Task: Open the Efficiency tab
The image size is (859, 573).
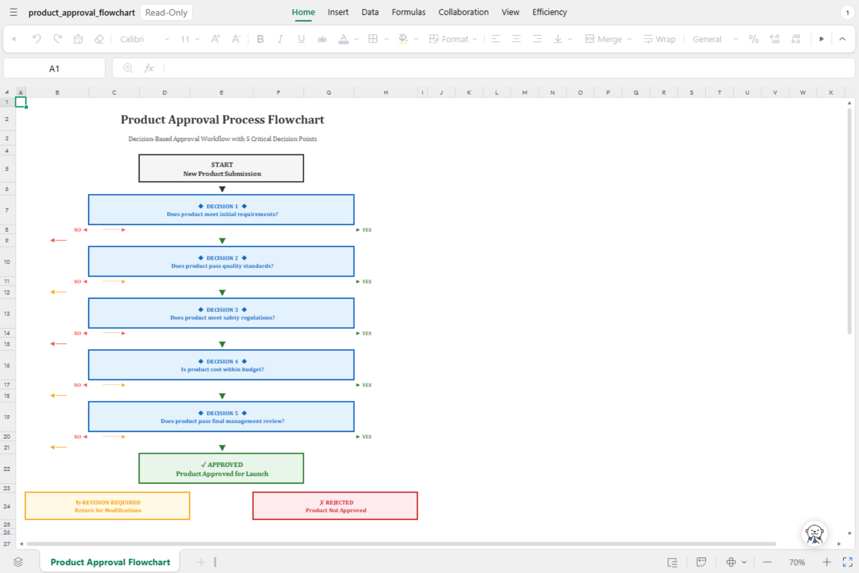Action: coord(549,12)
